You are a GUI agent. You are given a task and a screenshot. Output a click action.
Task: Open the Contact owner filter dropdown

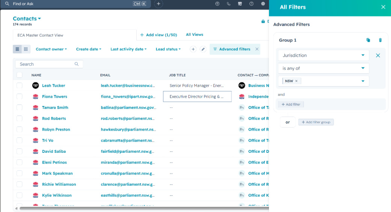pos(51,49)
